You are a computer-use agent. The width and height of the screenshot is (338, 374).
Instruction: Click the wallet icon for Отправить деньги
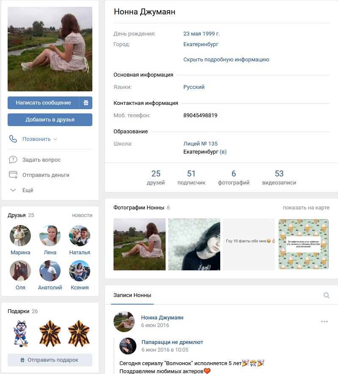13,175
